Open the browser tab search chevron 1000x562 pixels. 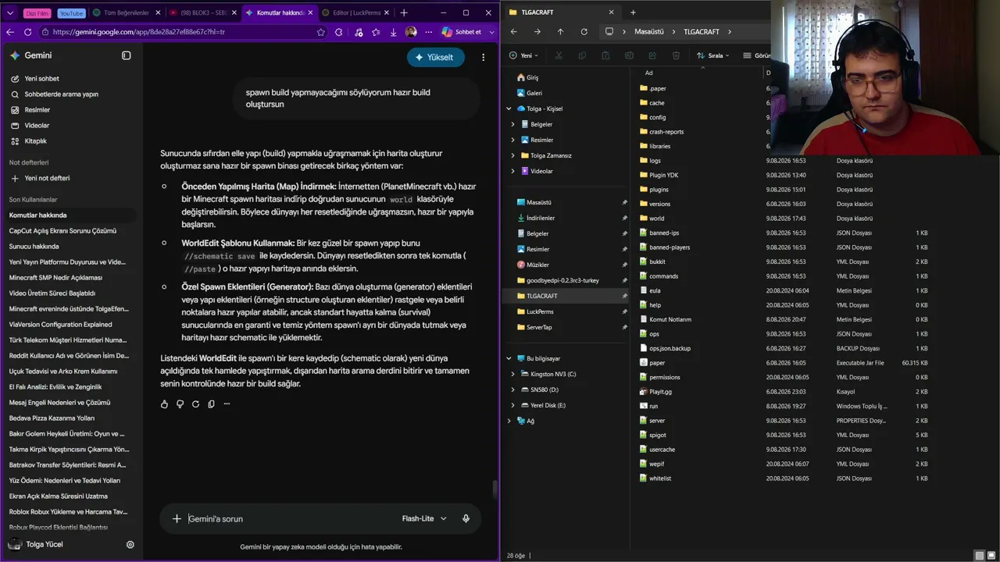pos(10,12)
